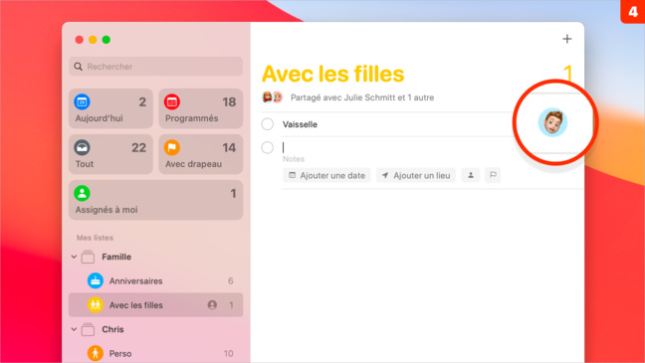Click the Avec les filles heading
This screenshot has height=363, width=645.
(x=332, y=74)
